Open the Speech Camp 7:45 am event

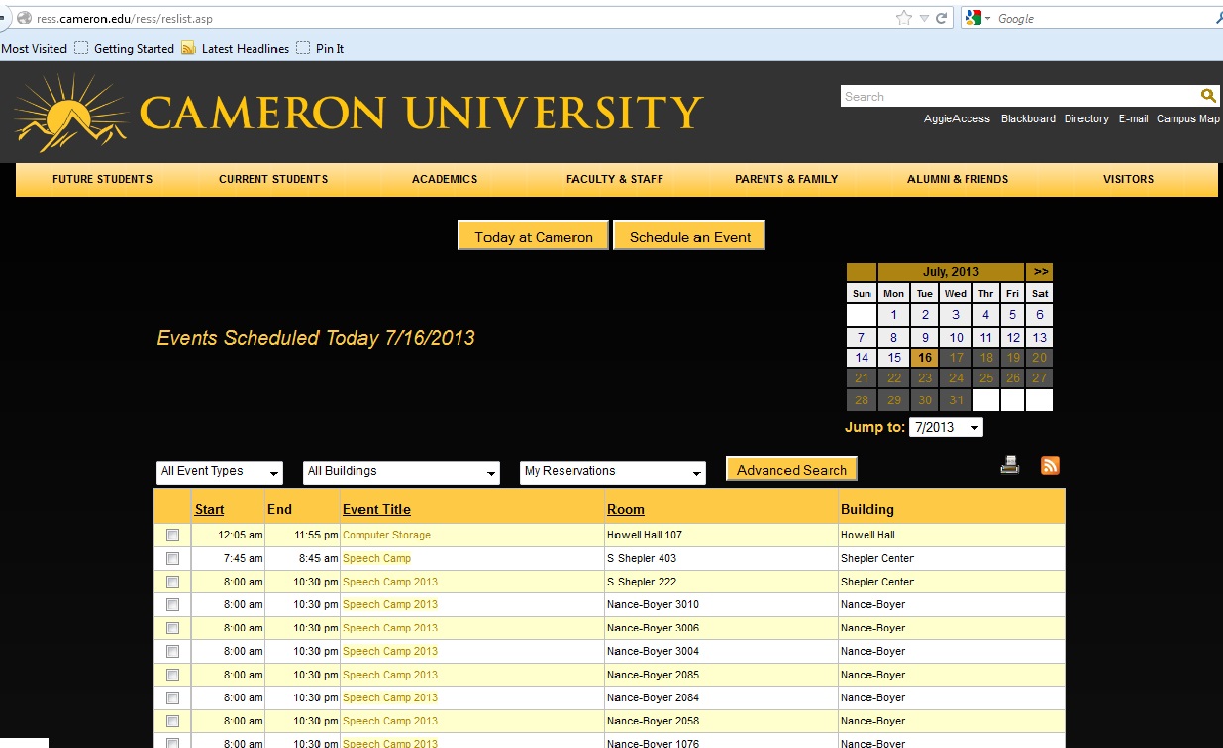coord(376,558)
